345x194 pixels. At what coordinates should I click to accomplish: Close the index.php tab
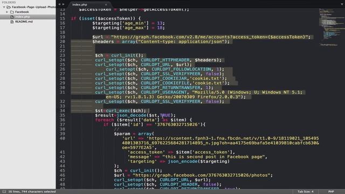(x=106, y=5)
